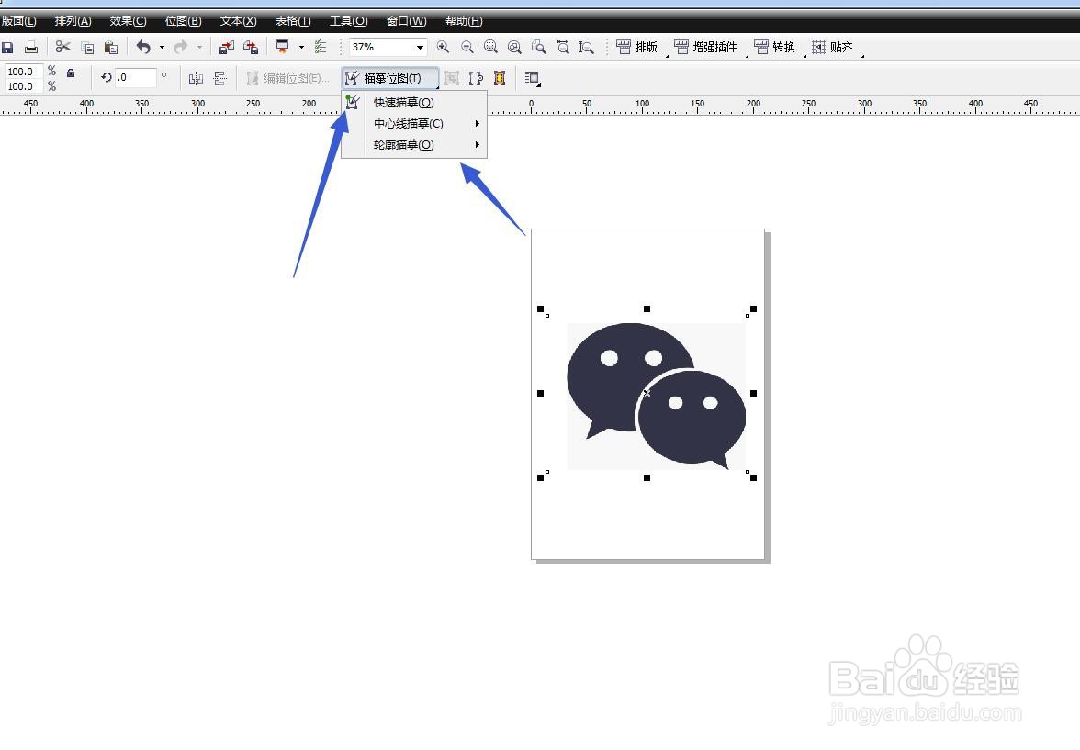Image resolution: width=1080 pixels, height=750 pixels.
Task: Click the Zoom to Page Width icon
Action: pyautogui.click(x=563, y=47)
